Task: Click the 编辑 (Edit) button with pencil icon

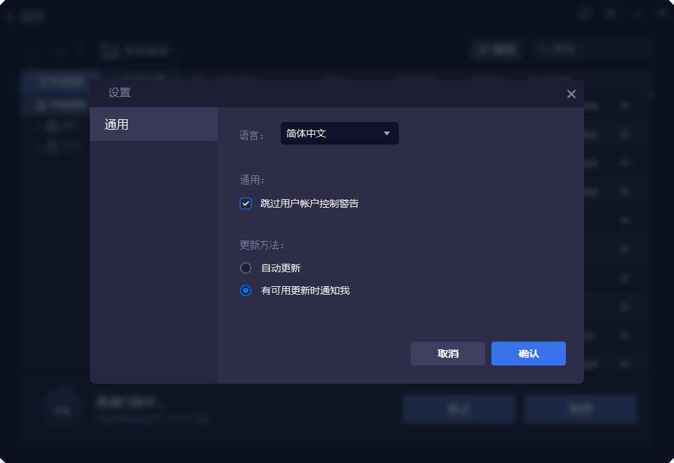Action: tap(496, 49)
